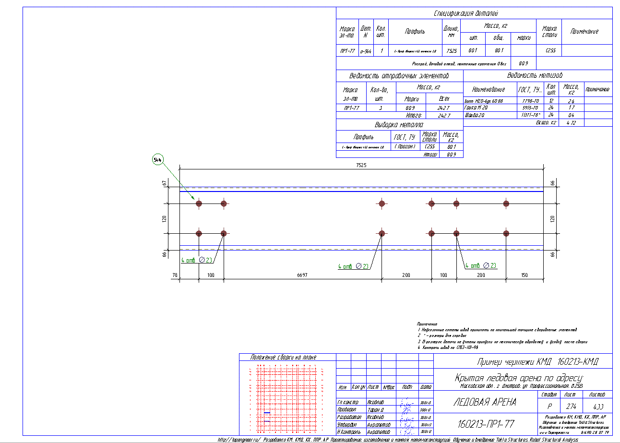Select the middle '4 отб Ø23' callout
620x443 pixels.
tap(353, 266)
